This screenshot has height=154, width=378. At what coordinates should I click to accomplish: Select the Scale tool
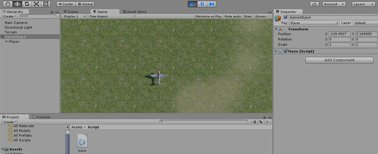(x=36, y=4)
